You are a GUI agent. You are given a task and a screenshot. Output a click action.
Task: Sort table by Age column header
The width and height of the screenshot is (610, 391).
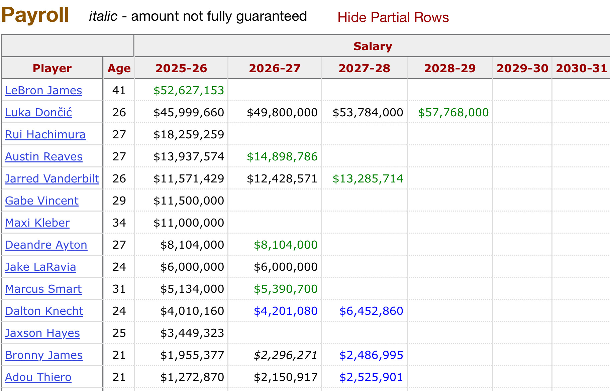coord(119,68)
